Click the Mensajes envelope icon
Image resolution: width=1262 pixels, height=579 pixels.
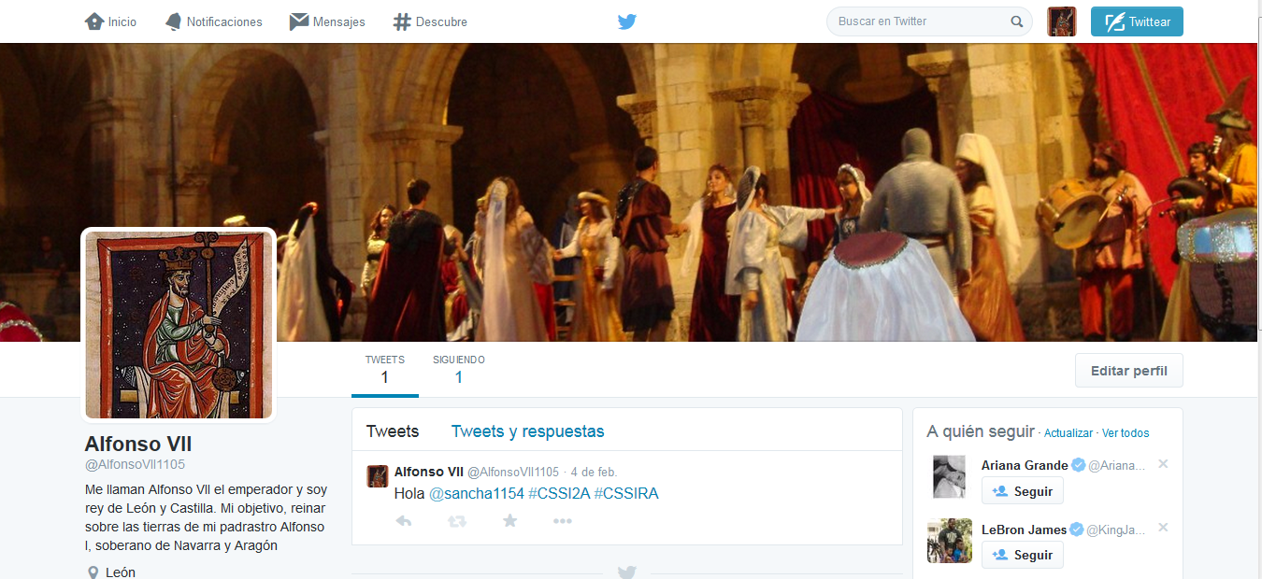[x=299, y=21]
